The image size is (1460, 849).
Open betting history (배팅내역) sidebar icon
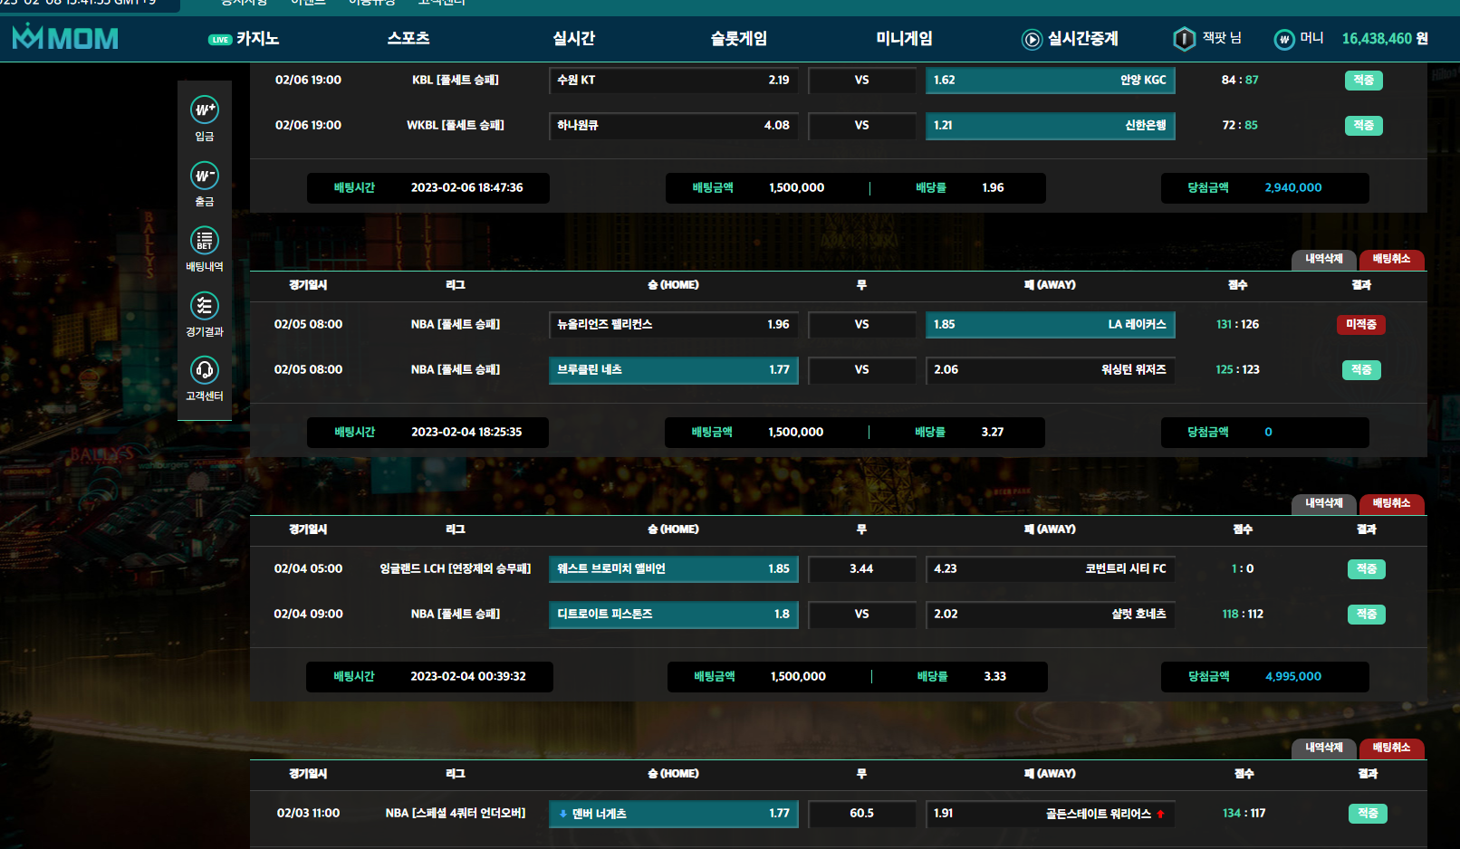point(205,241)
